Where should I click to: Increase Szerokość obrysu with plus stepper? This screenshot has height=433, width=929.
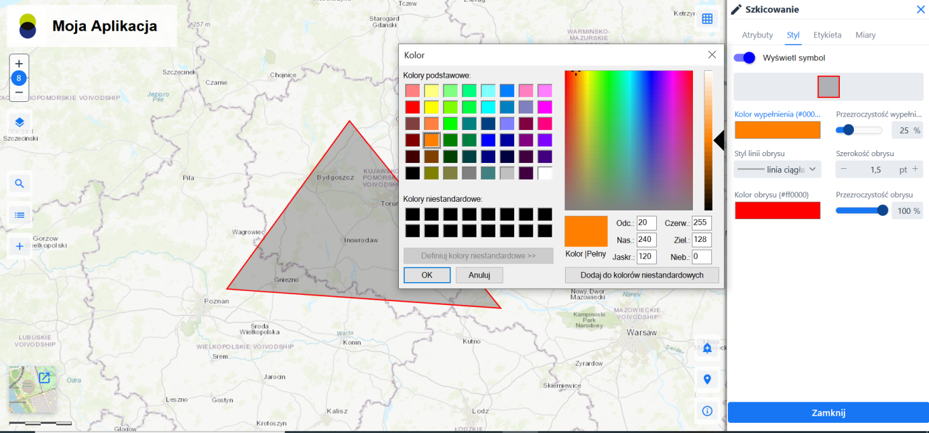[x=915, y=170]
